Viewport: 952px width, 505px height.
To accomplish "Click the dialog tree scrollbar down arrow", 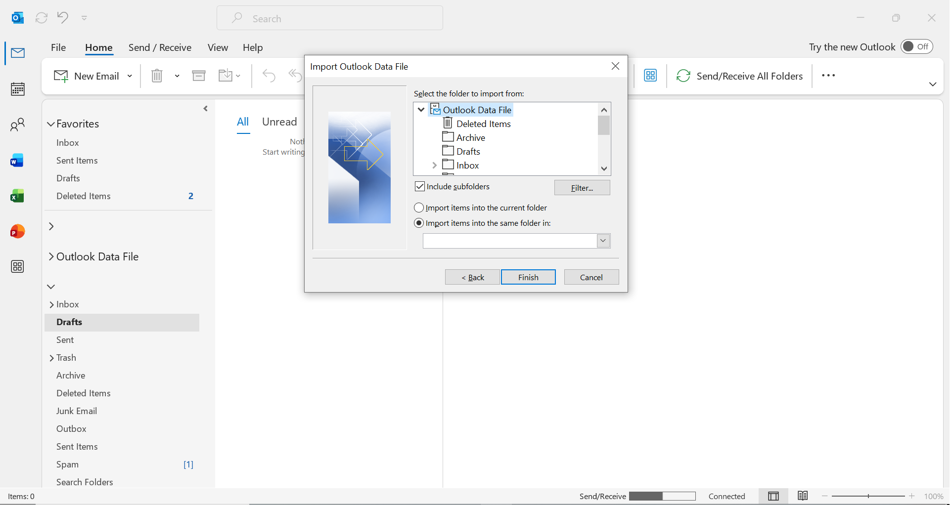I will click(x=604, y=168).
